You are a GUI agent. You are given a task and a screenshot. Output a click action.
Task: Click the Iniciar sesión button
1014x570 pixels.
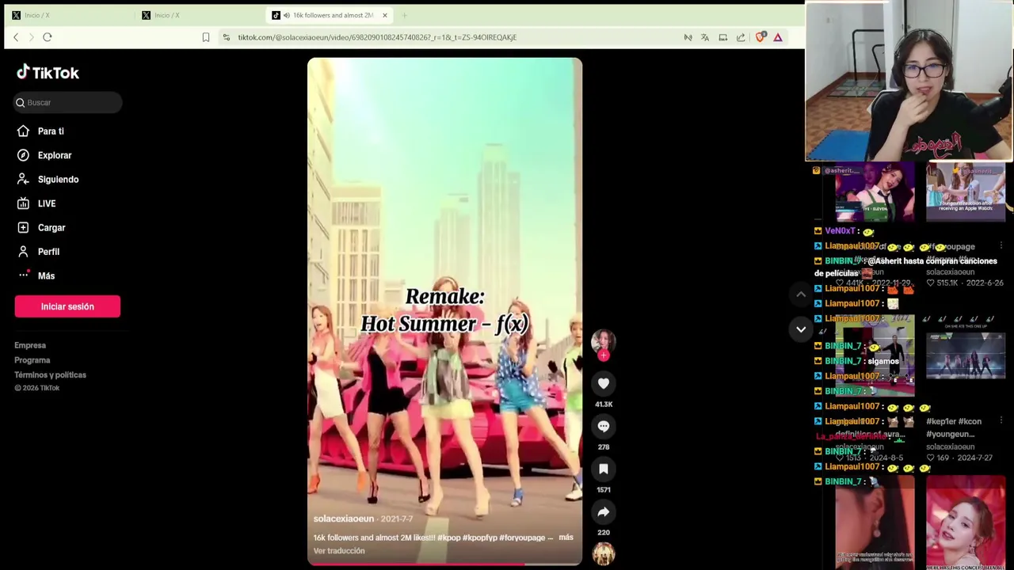[x=67, y=306]
